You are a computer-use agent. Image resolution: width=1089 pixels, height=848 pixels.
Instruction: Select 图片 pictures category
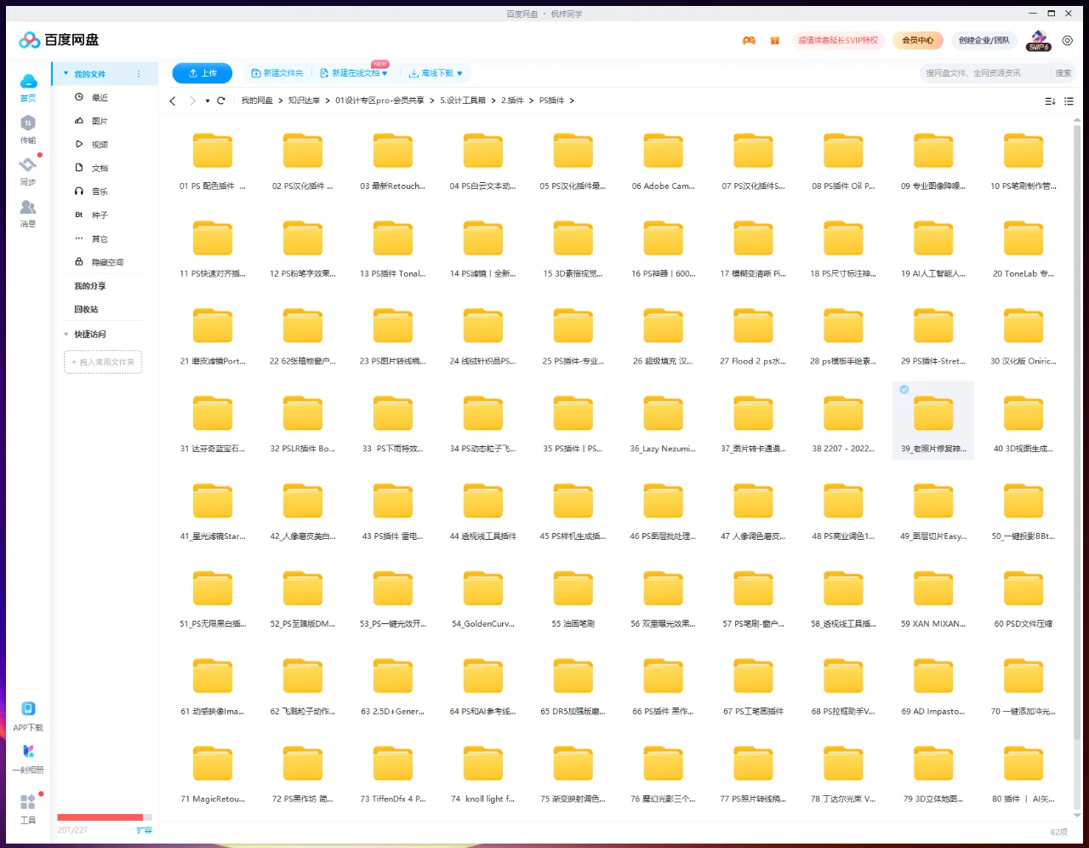click(x=100, y=122)
